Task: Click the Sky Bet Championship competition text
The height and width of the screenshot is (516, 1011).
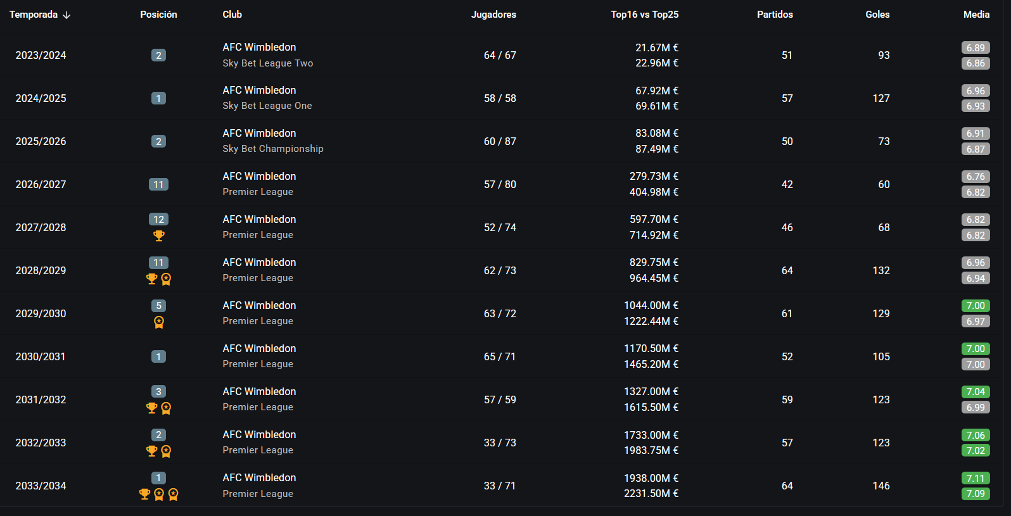Action: tap(273, 149)
